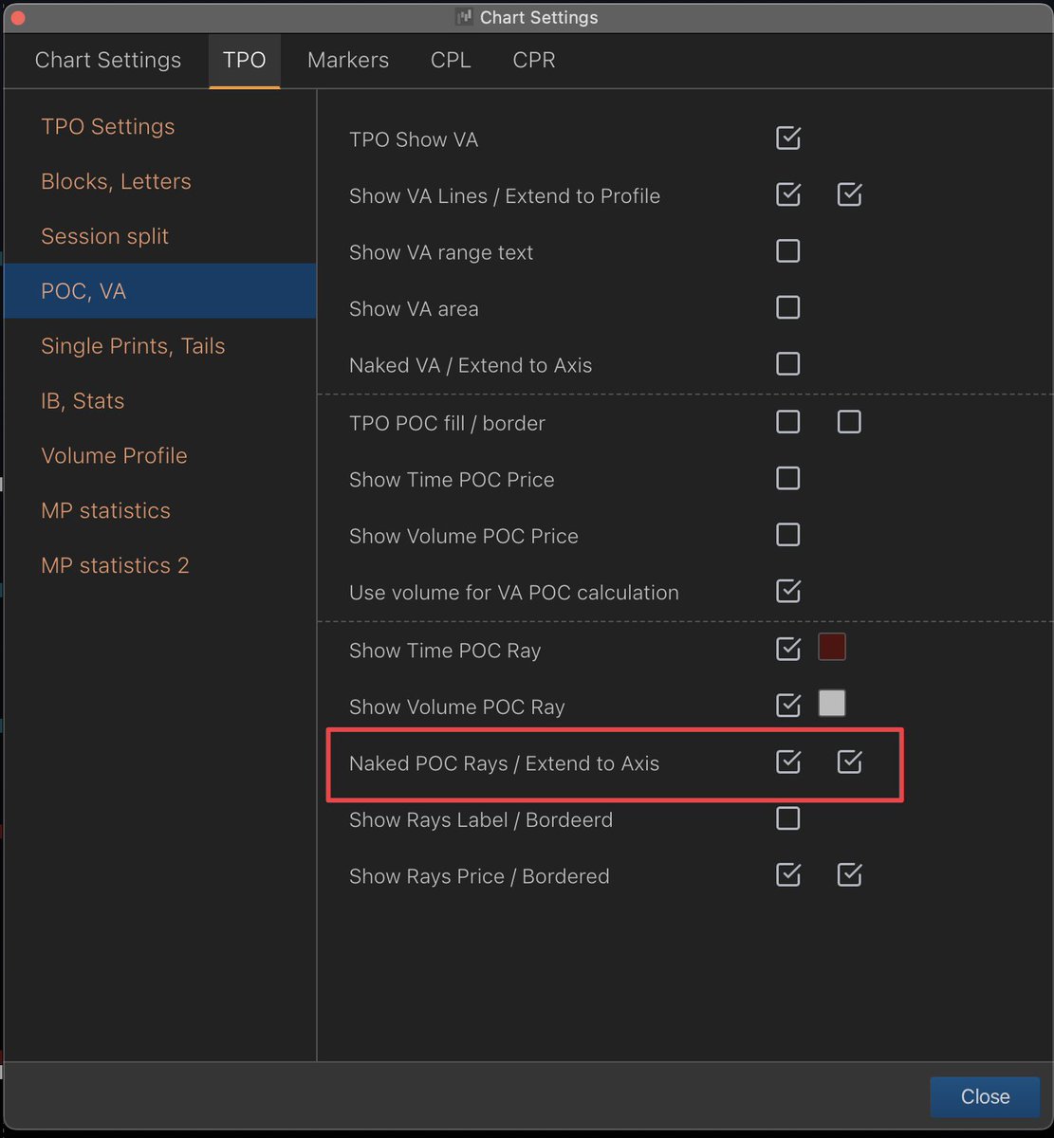This screenshot has width=1054, height=1138.
Task: Open the CPR tab
Action: (x=534, y=60)
